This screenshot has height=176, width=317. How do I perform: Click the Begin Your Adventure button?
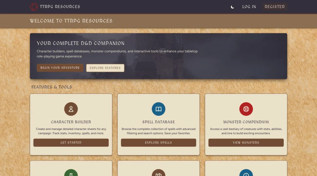coord(60,68)
